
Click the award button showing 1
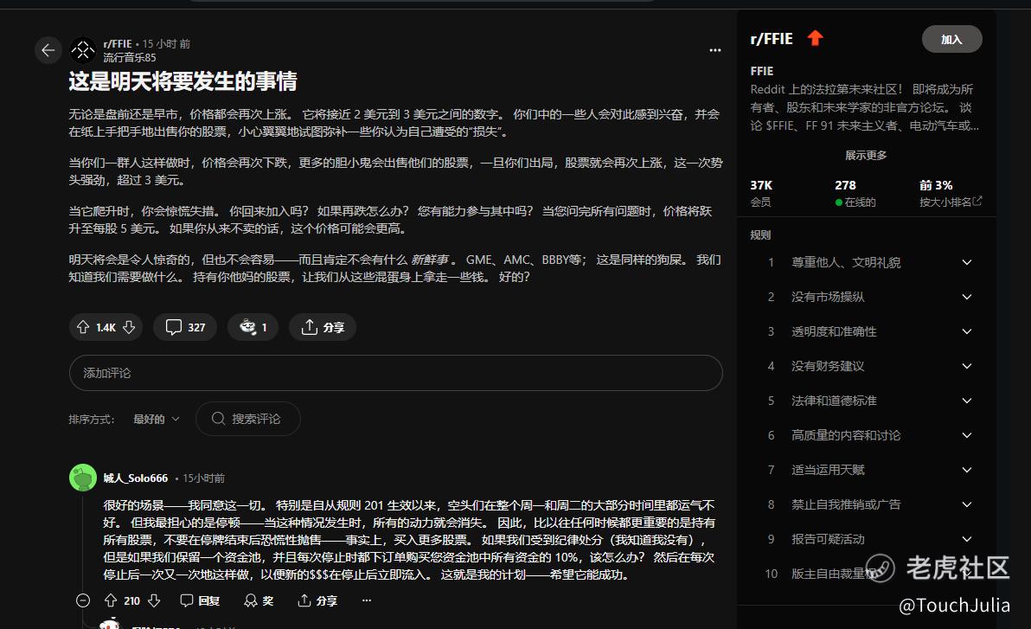point(253,327)
